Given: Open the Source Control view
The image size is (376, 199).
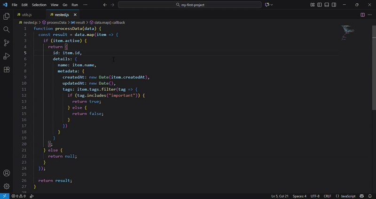Looking at the screenshot, I should click(x=7, y=43).
